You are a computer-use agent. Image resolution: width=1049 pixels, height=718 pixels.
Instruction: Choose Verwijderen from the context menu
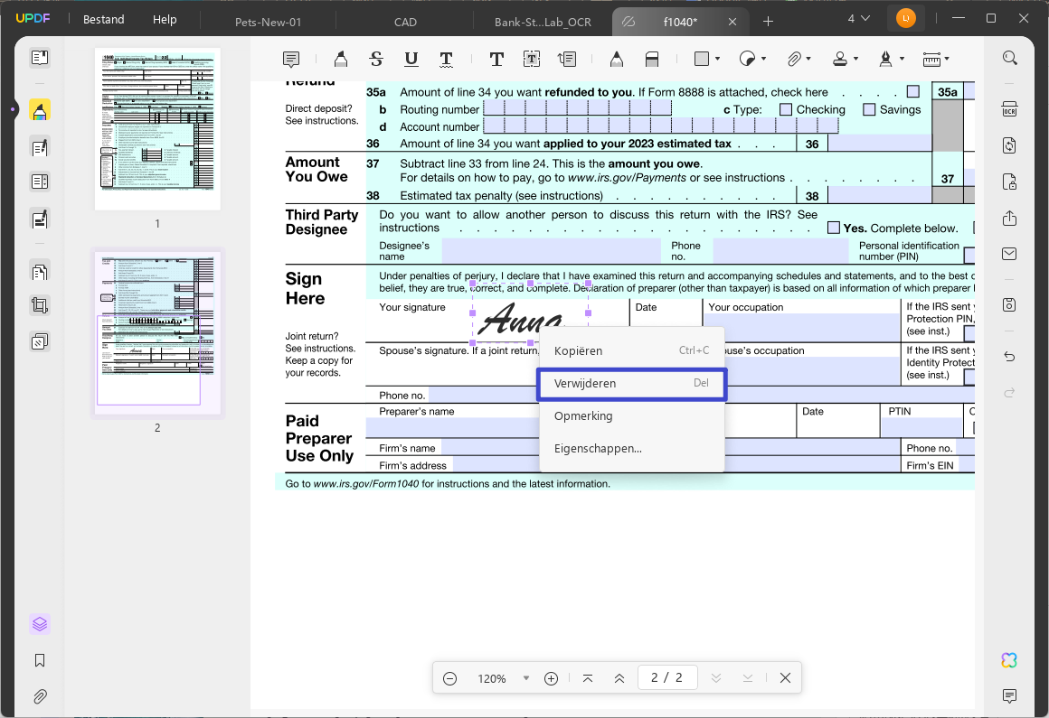click(x=631, y=383)
